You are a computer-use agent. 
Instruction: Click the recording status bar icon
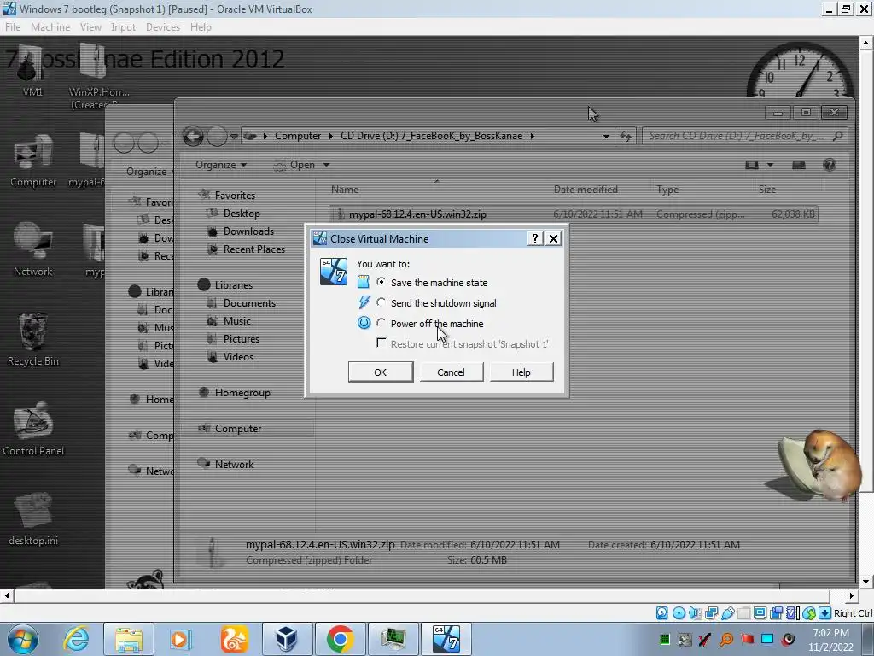click(x=776, y=613)
